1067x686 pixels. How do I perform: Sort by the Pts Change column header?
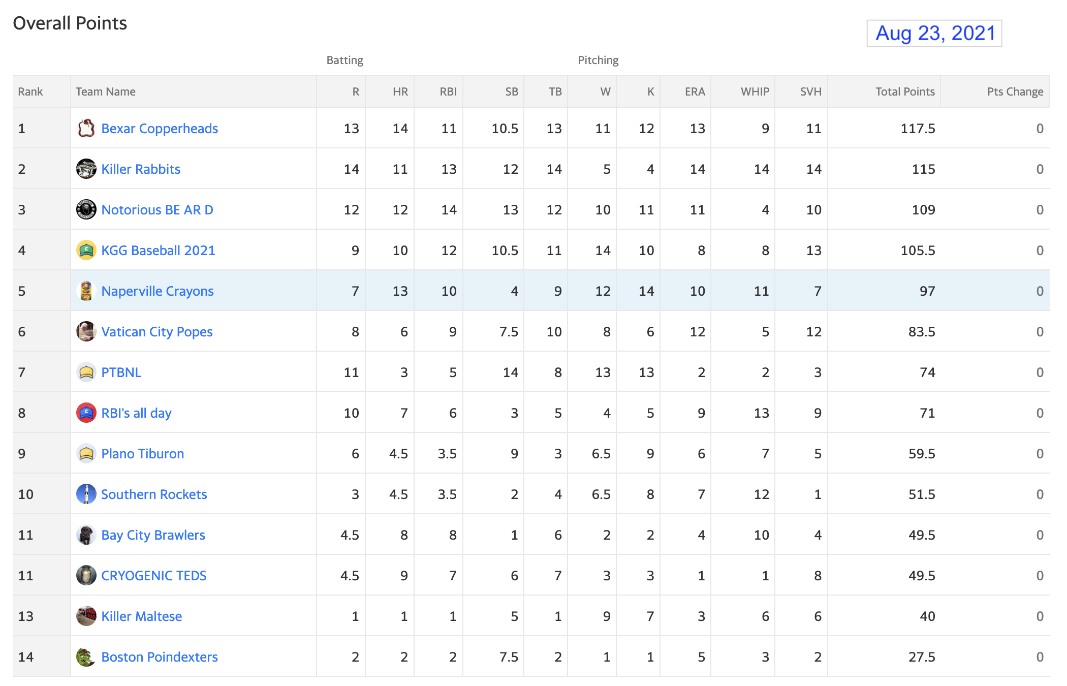coord(1015,91)
